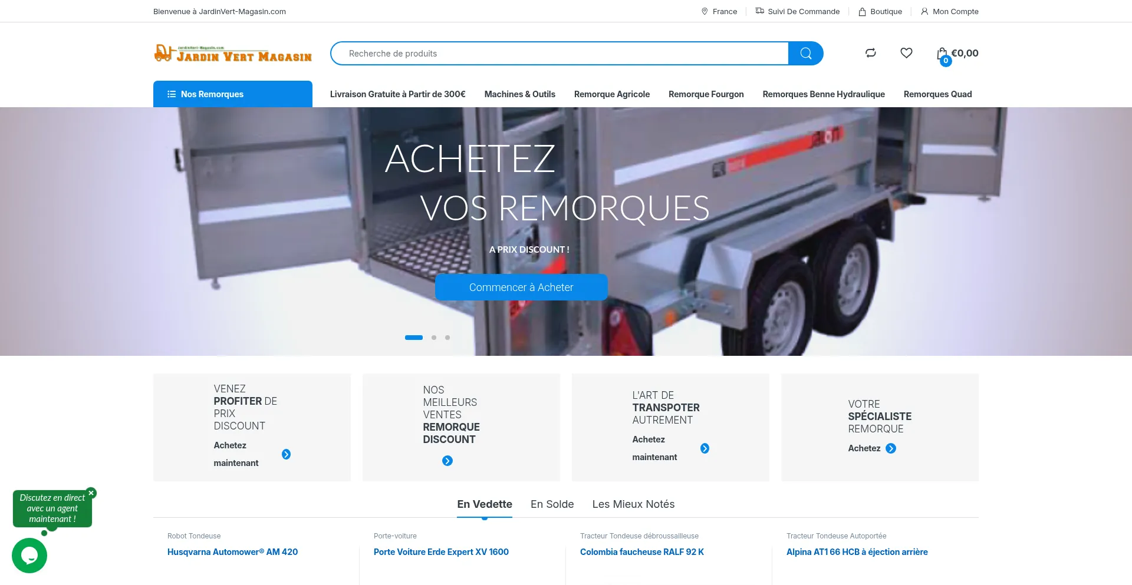
Task: Expand the Nos Remorques category menu
Action: (x=232, y=94)
